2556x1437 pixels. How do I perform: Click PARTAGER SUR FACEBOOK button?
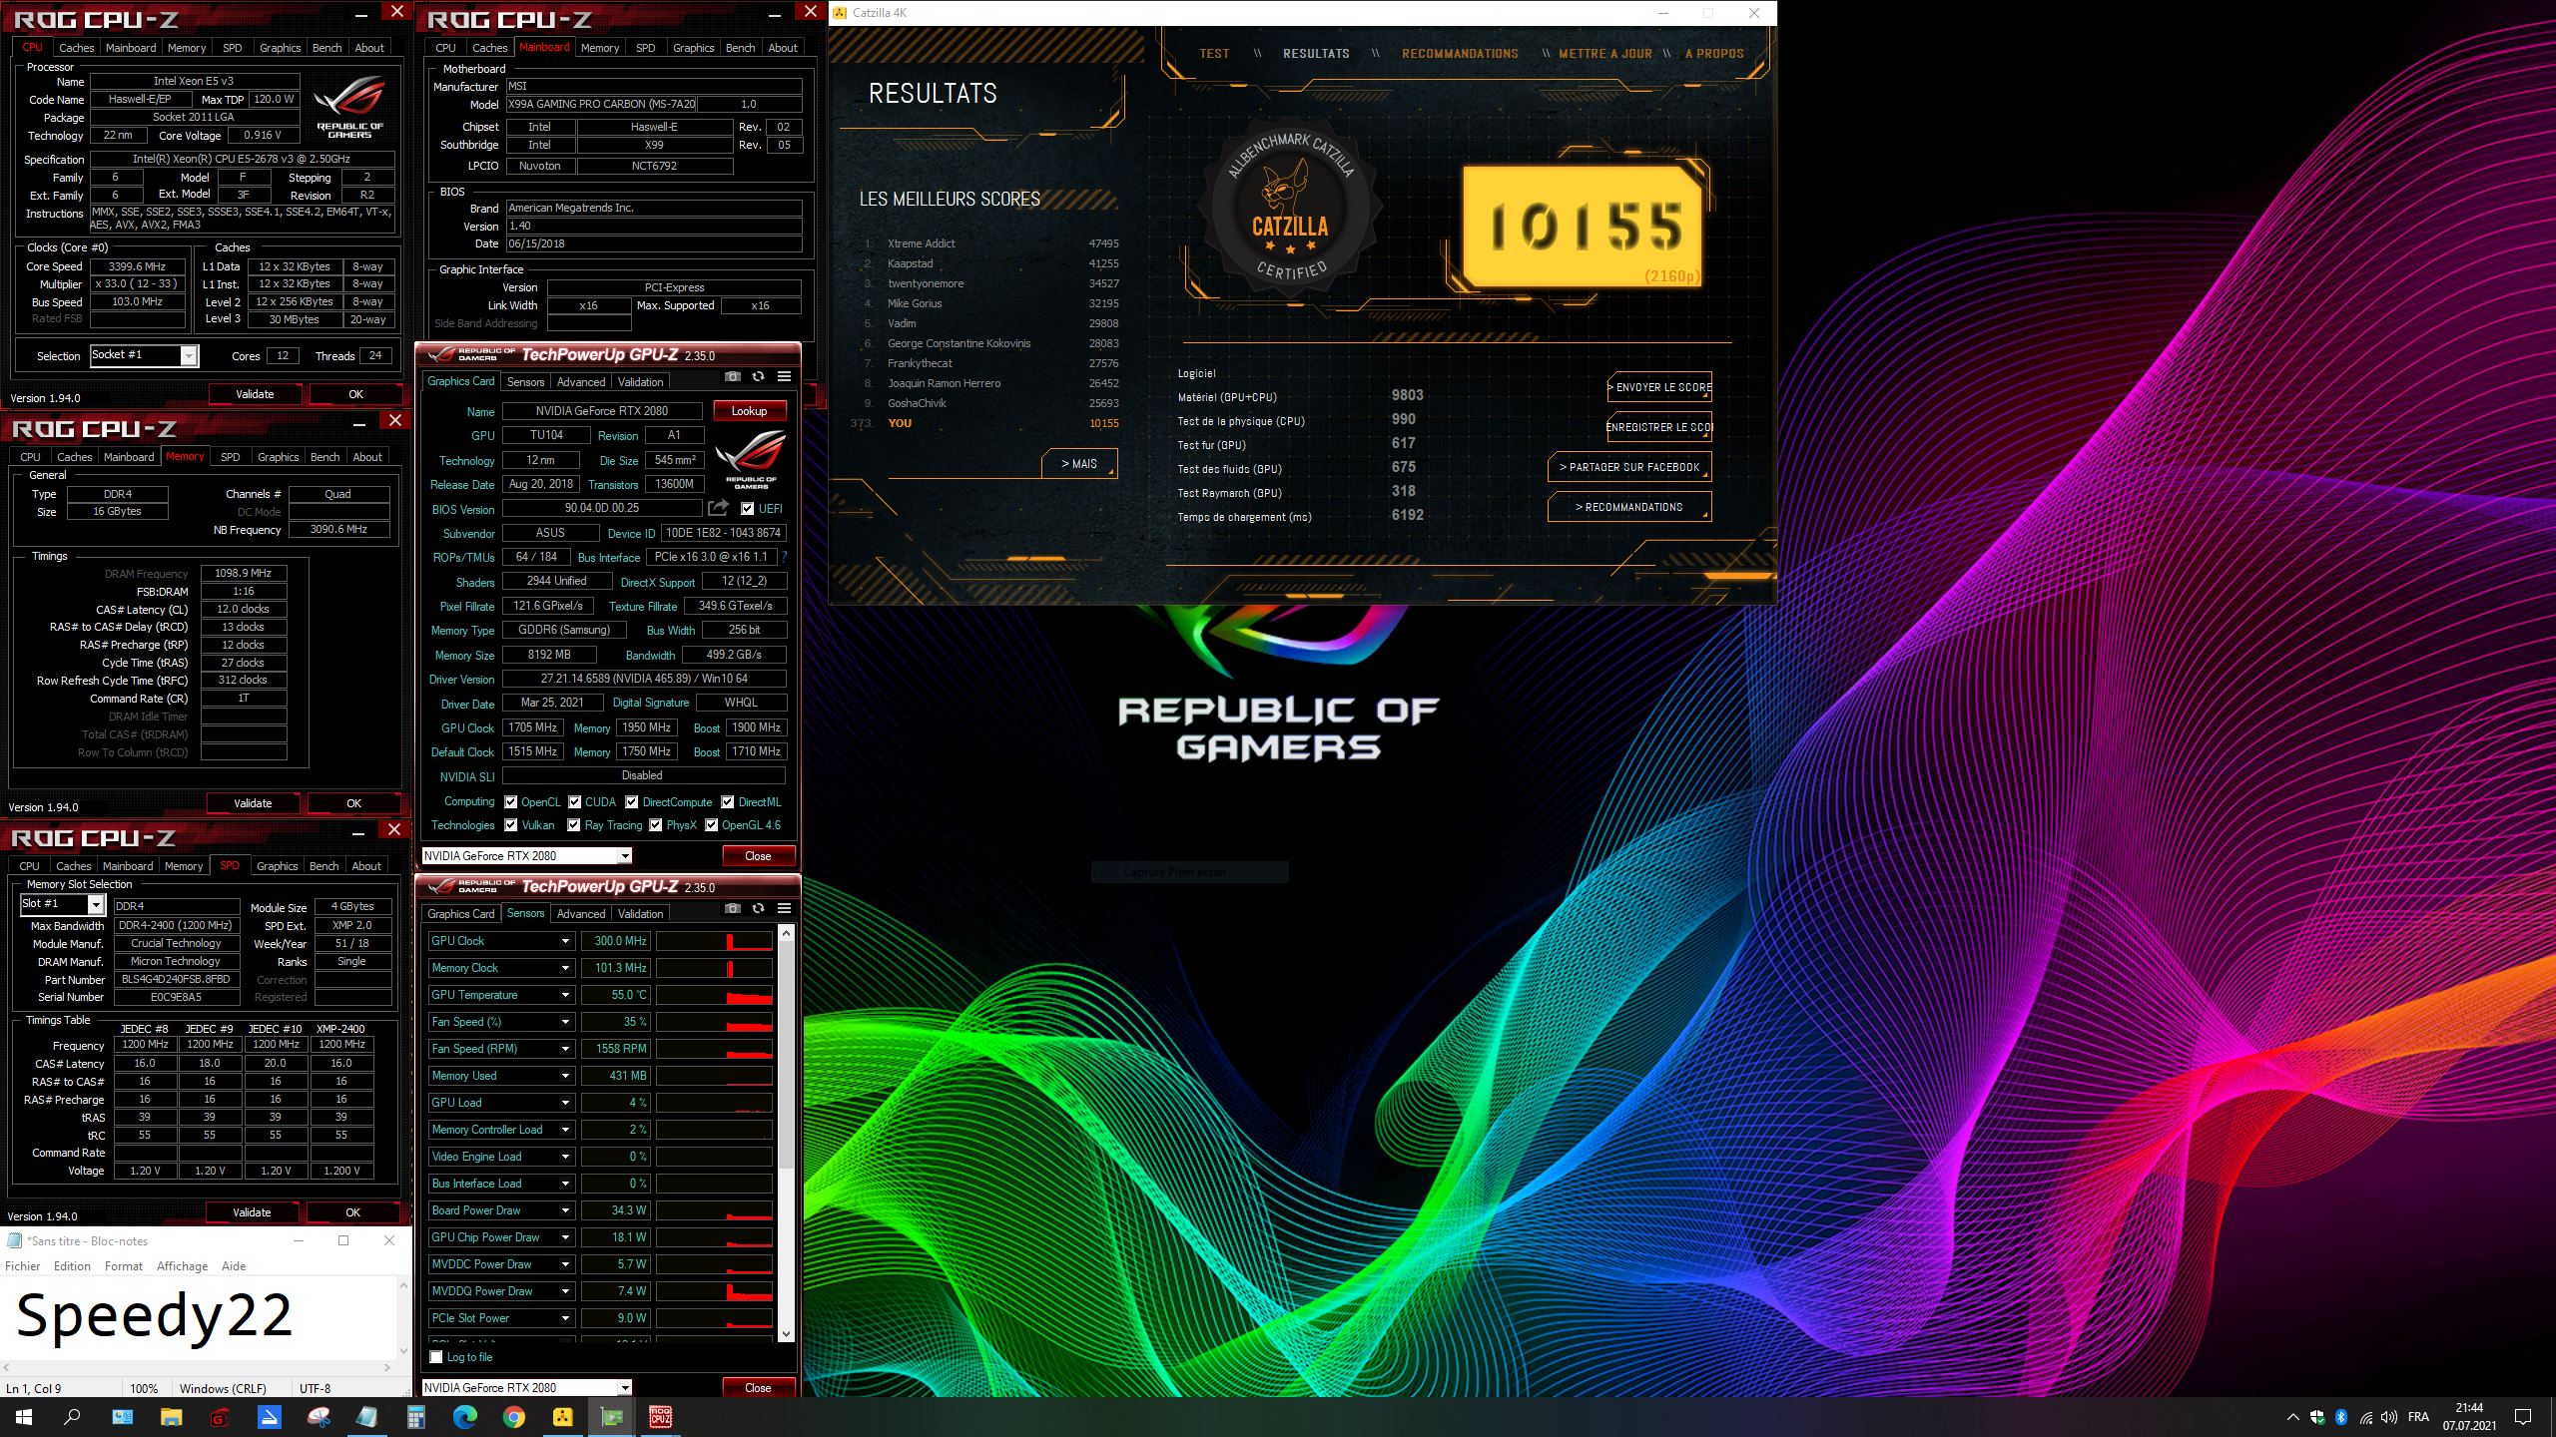coord(1629,467)
